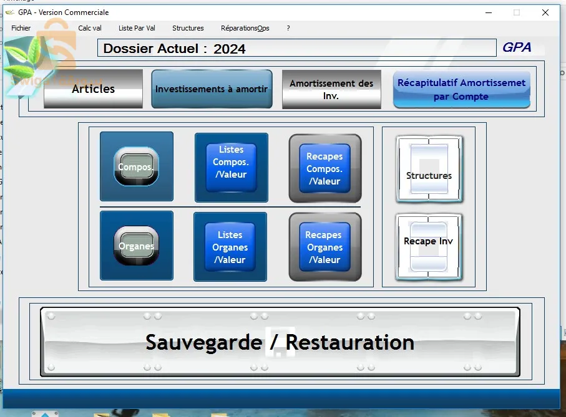Open the Compos. icon tile
Screen dimensions: 566x417
(136, 166)
